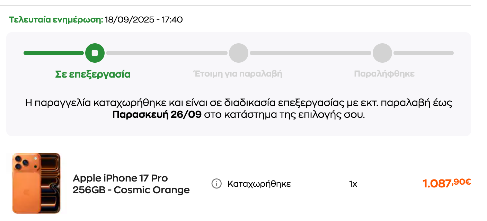Click the 18/09/2025 - 17:40 timestamp
Image resolution: width=487 pixels, height=221 pixels.
[x=144, y=19]
